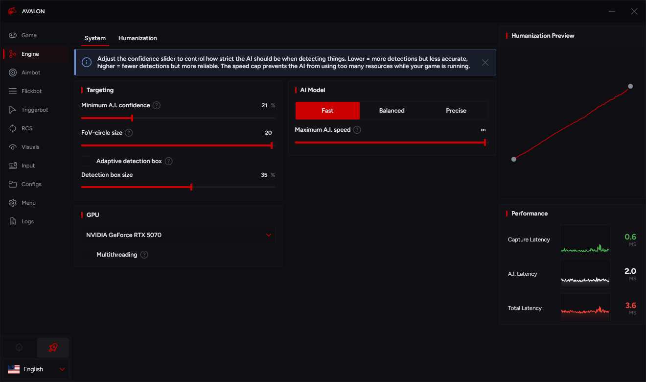
Task: Click the FoV-circle size value 20
Action: coord(268,133)
